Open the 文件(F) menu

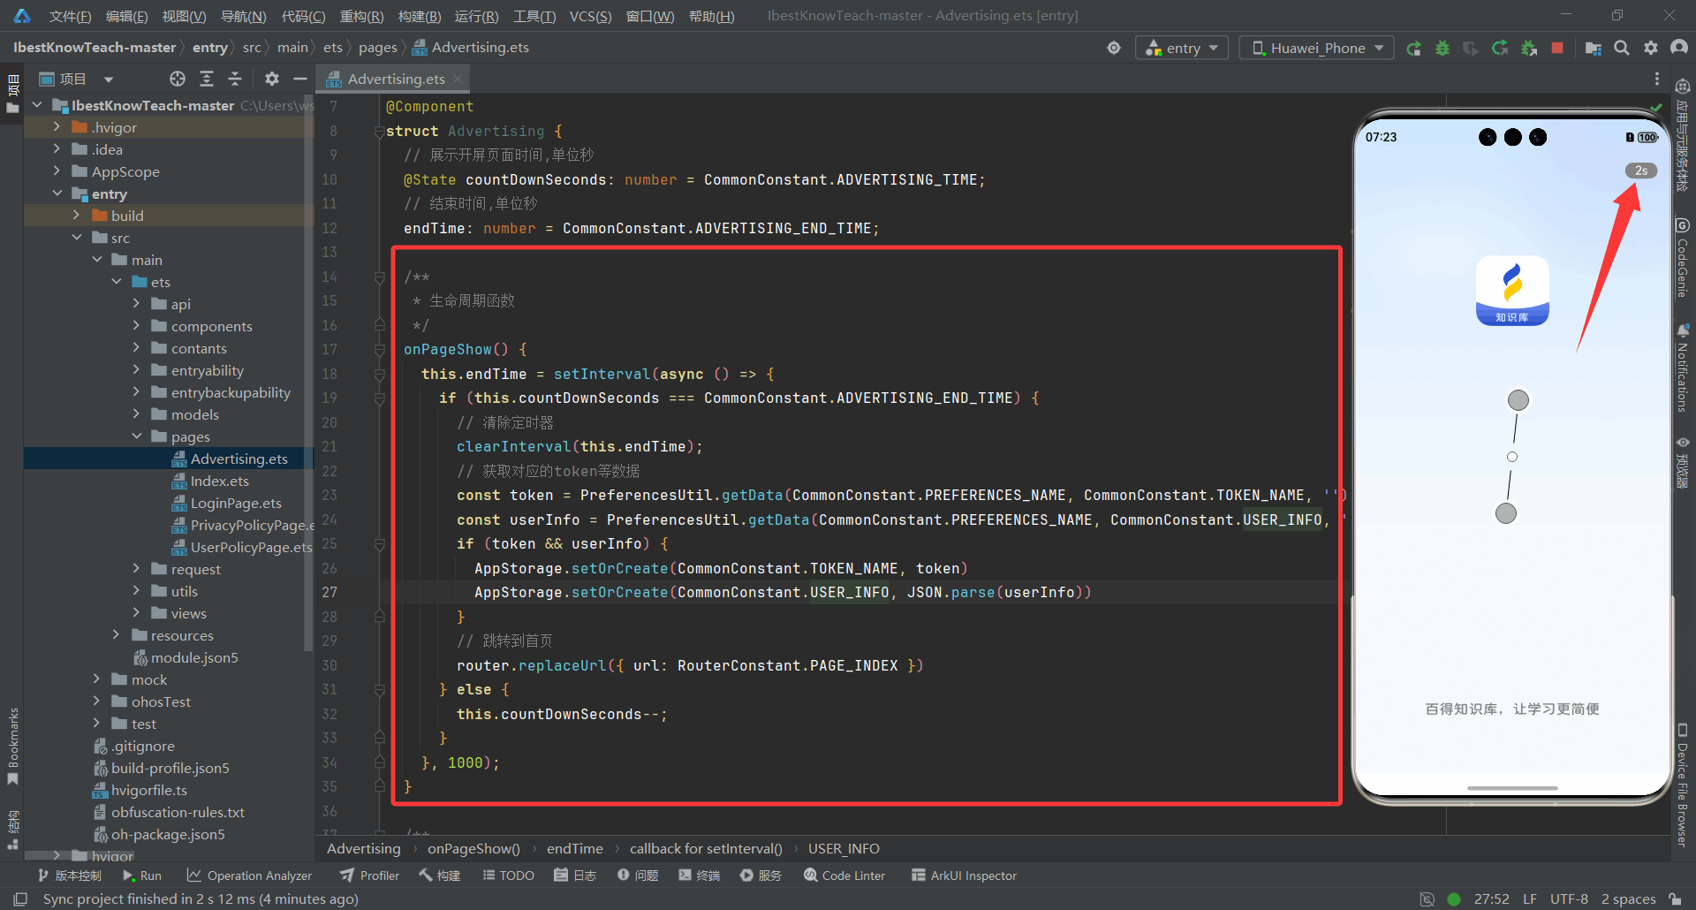tap(70, 16)
